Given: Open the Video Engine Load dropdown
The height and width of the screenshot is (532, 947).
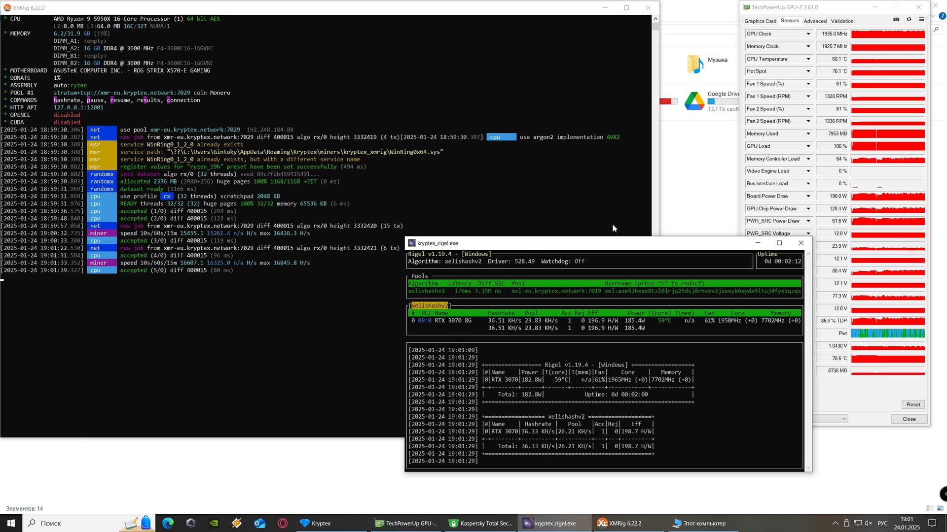Looking at the screenshot, I should click(808, 171).
